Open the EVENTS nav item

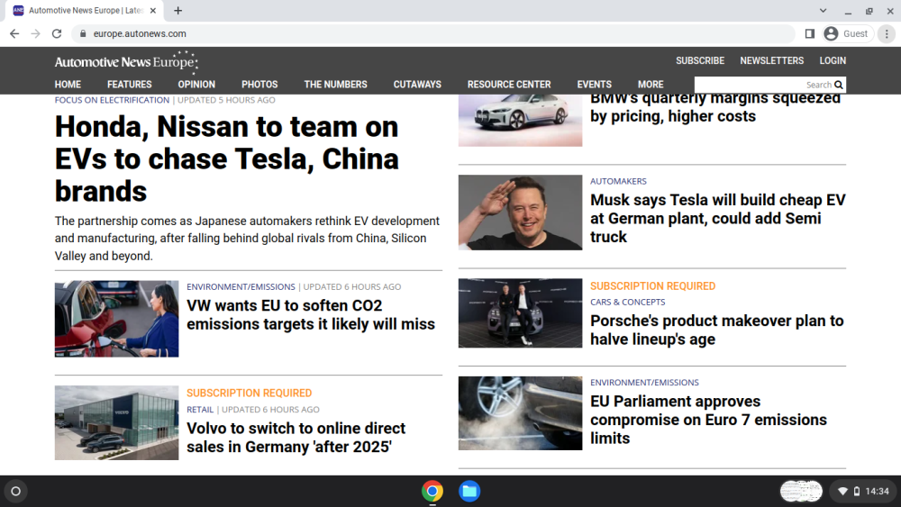(x=594, y=85)
